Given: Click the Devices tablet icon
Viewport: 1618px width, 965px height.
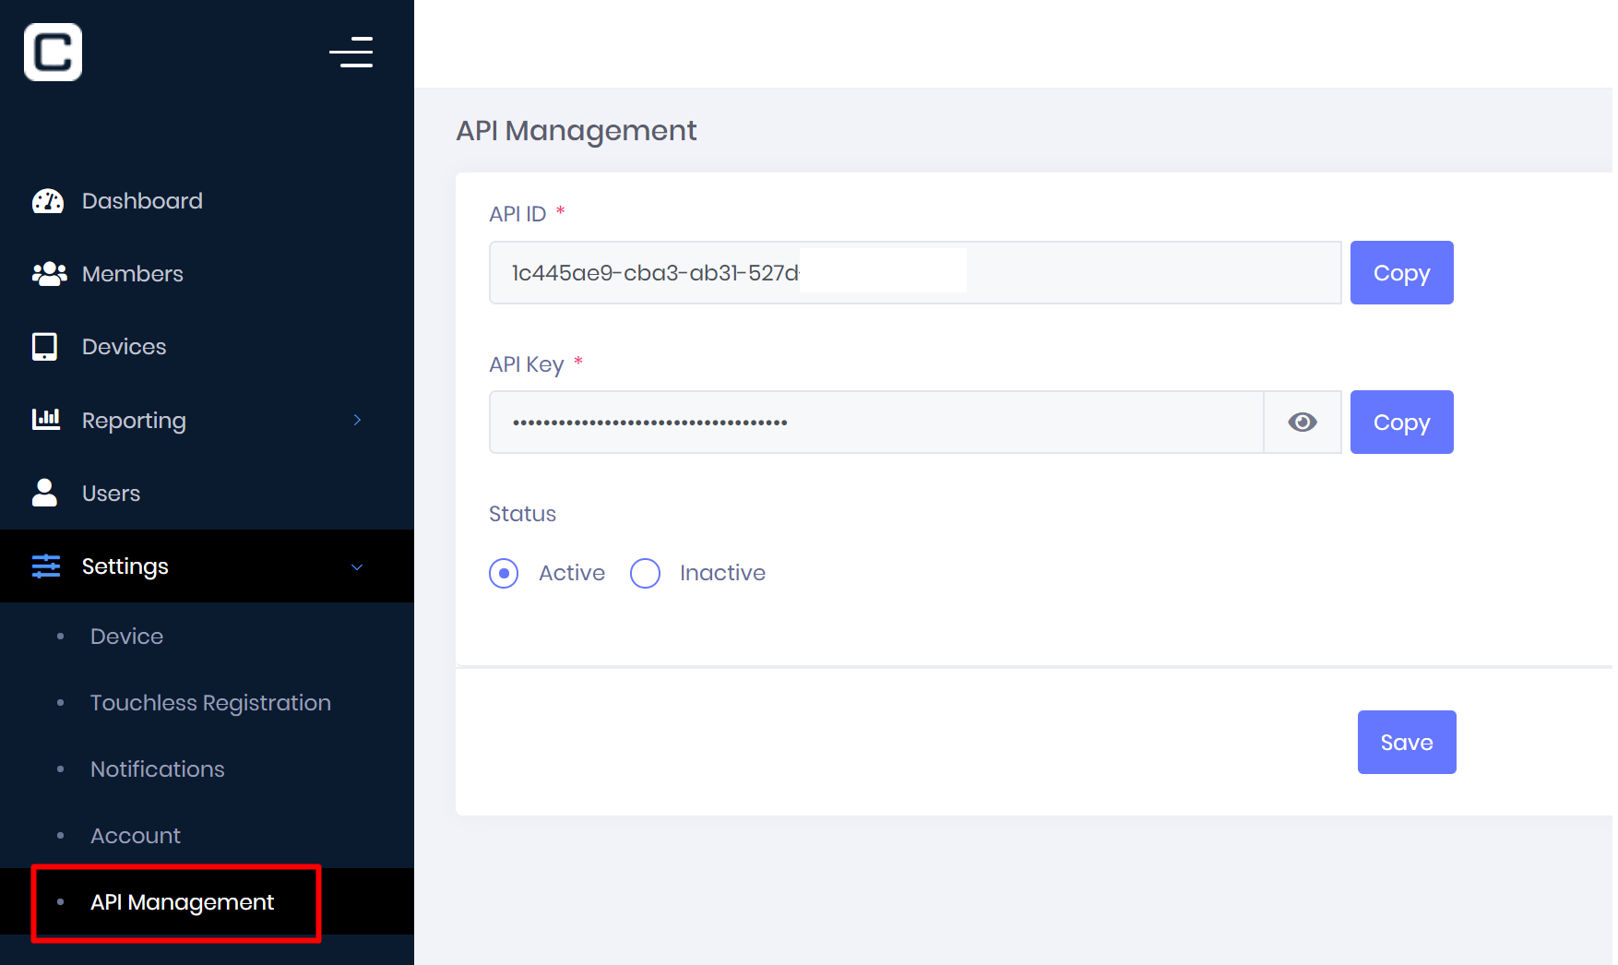Looking at the screenshot, I should coord(44,347).
